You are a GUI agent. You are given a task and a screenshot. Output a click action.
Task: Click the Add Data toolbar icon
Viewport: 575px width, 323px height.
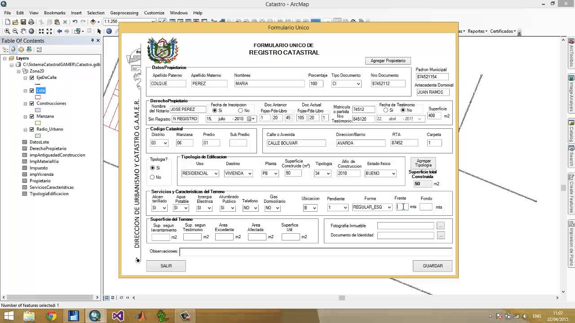click(93, 22)
